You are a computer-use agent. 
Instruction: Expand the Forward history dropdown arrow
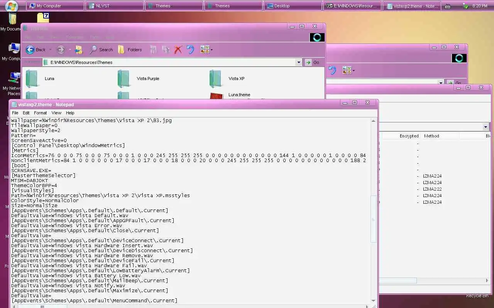pos(70,50)
